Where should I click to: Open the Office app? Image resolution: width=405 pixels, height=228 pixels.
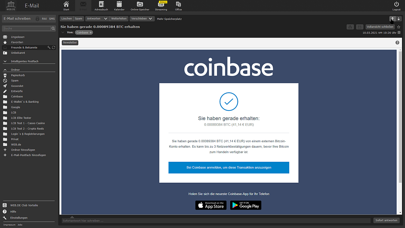pos(179,6)
